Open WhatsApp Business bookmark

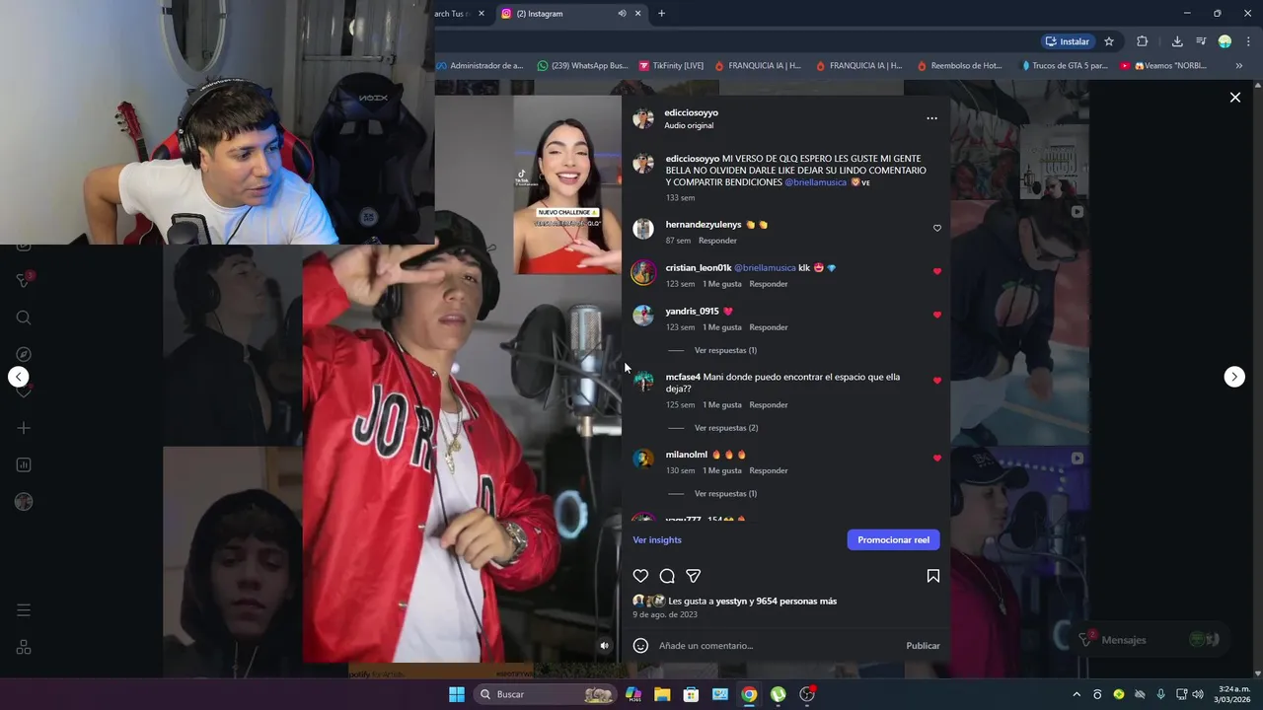tap(582, 66)
